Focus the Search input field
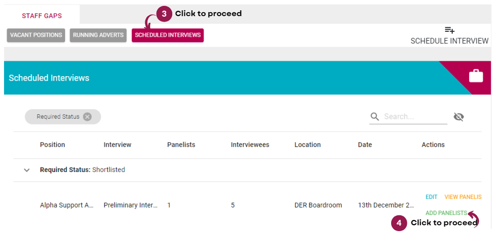 click(415, 117)
